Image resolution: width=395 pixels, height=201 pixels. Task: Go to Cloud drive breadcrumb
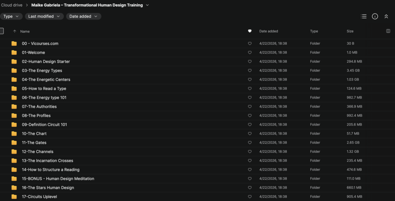12,5
